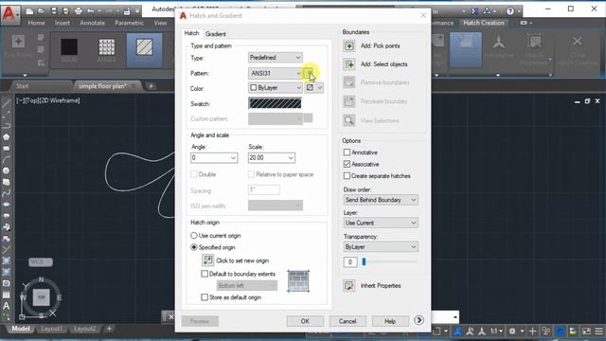606x341 pixels.
Task: Click the Inherit Properties icon
Action: [349, 286]
